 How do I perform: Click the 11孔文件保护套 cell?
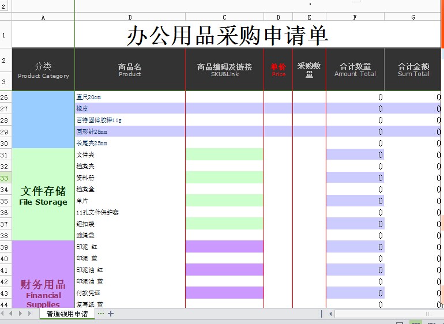point(130,212)
